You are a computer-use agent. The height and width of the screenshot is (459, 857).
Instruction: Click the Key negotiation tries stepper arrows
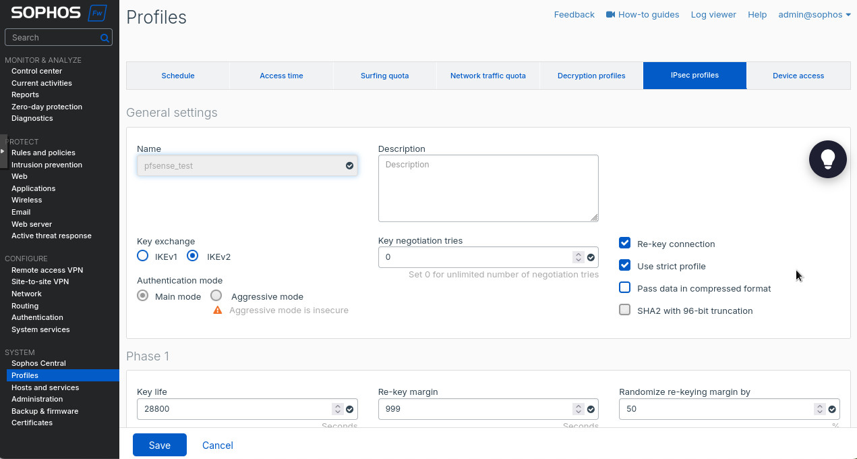coord(578,257)
